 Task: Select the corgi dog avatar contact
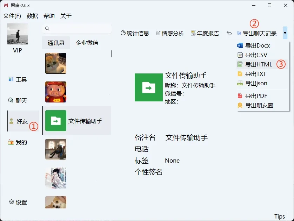point(56,202)
